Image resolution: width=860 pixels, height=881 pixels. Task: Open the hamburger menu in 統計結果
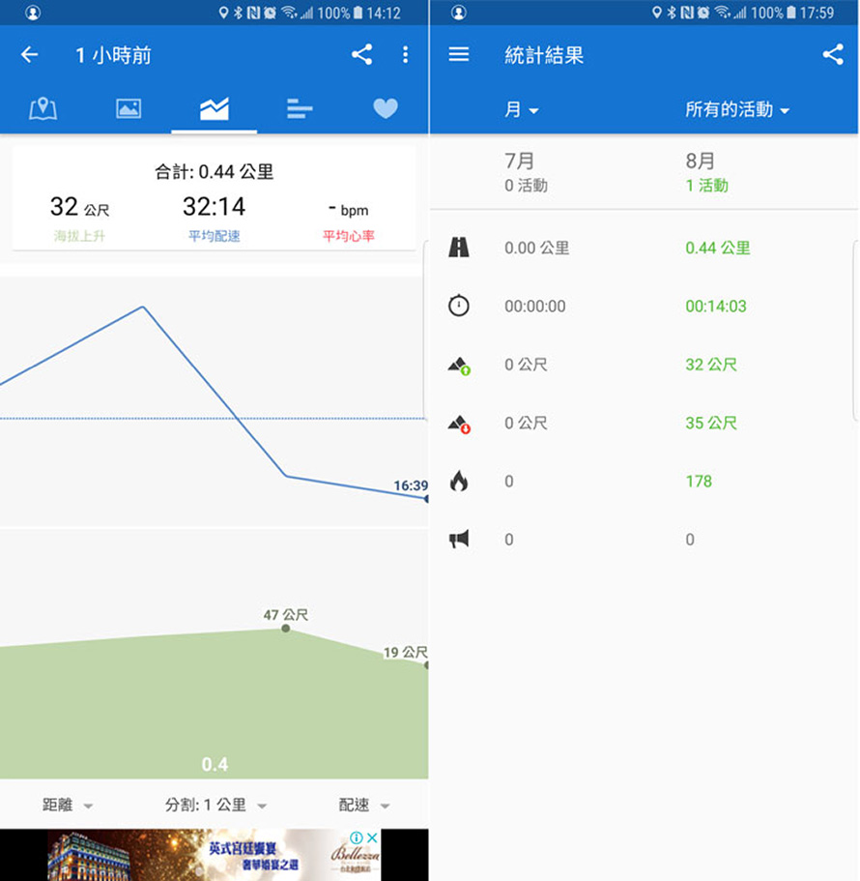click(x=459, y=54)
